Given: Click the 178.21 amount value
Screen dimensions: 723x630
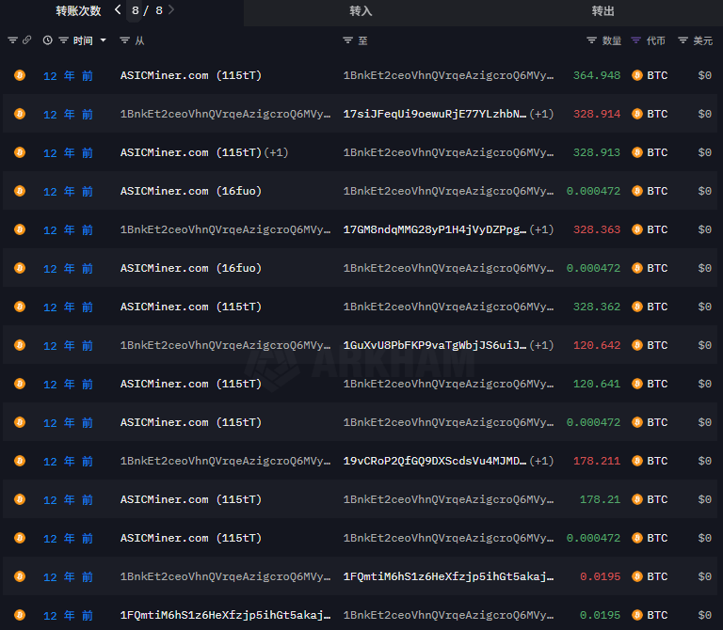Looking at the screenshot, I should pyautogui.click(x=600, y=499).
